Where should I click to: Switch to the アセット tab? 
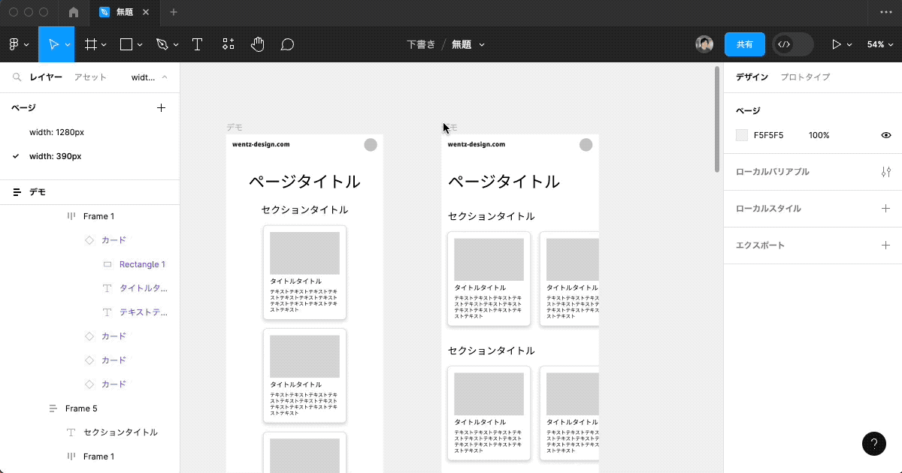click(x=90, y=77)
